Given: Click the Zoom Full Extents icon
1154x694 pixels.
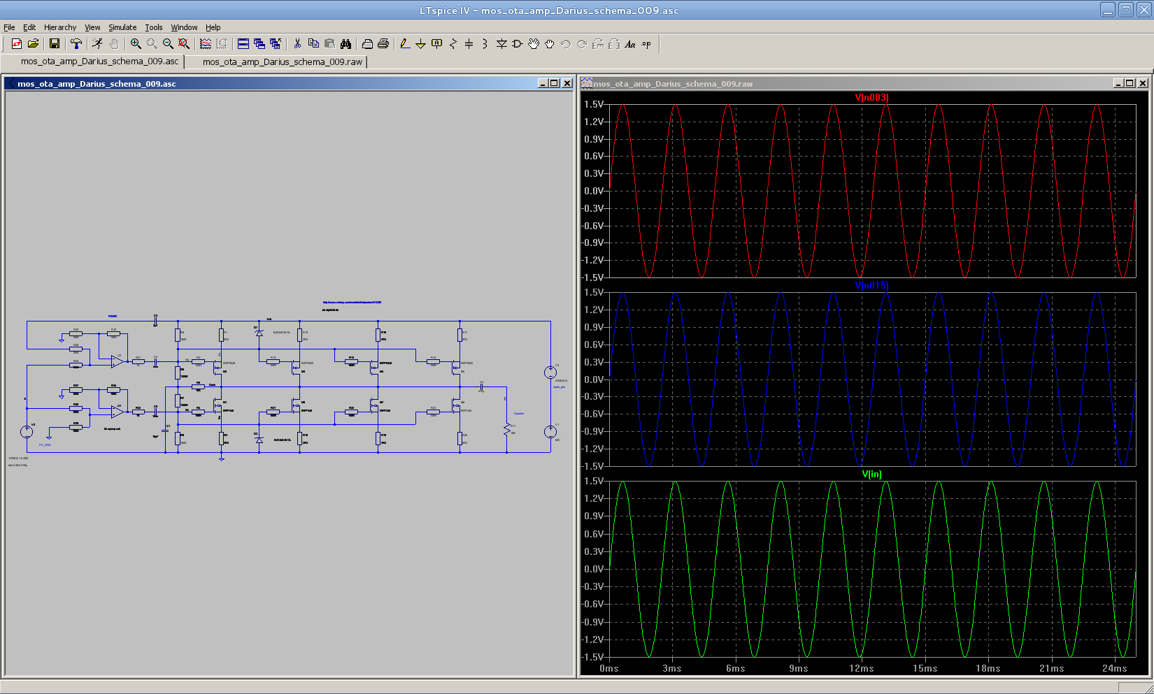Looking at the screenshot, I should pyautogui.click(x=184, y=43).
